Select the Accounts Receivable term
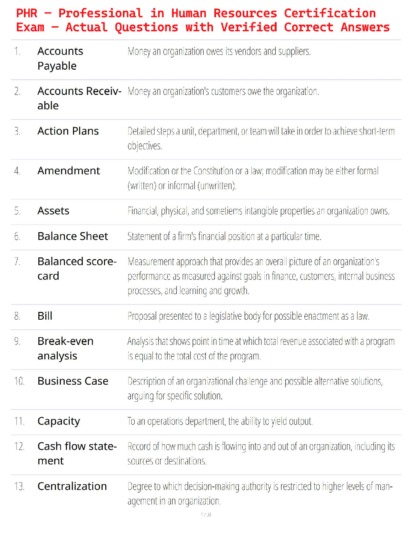412x533 pixels. pyautogui.click(x=79, y=98)
